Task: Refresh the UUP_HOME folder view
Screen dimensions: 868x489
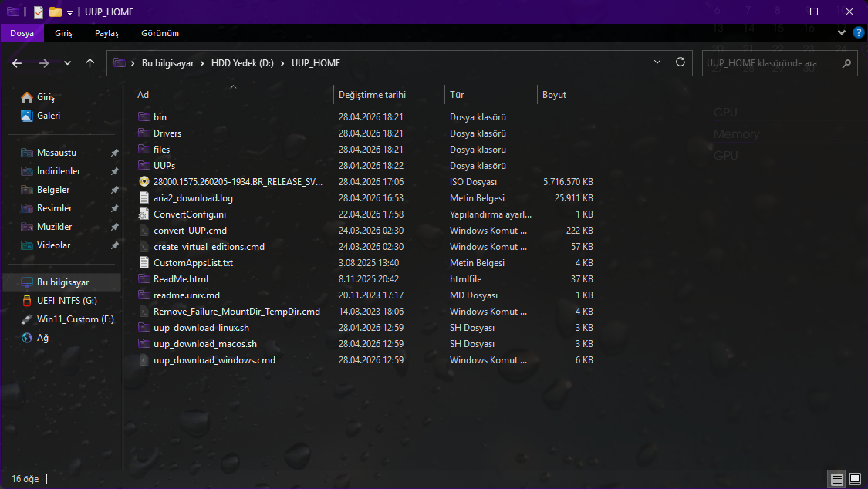Action: pyautogui.click(x=681, y=62)
